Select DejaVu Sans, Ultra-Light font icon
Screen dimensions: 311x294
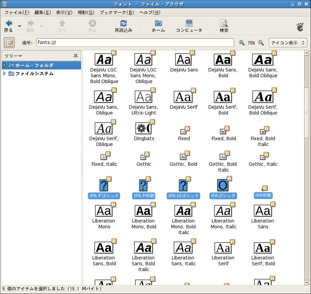point(144,96)
